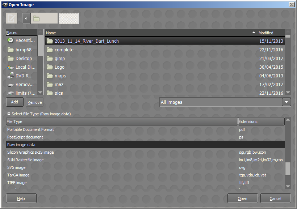Open Recently Used in Places
The image size is (297, 209).
[21, 40]
